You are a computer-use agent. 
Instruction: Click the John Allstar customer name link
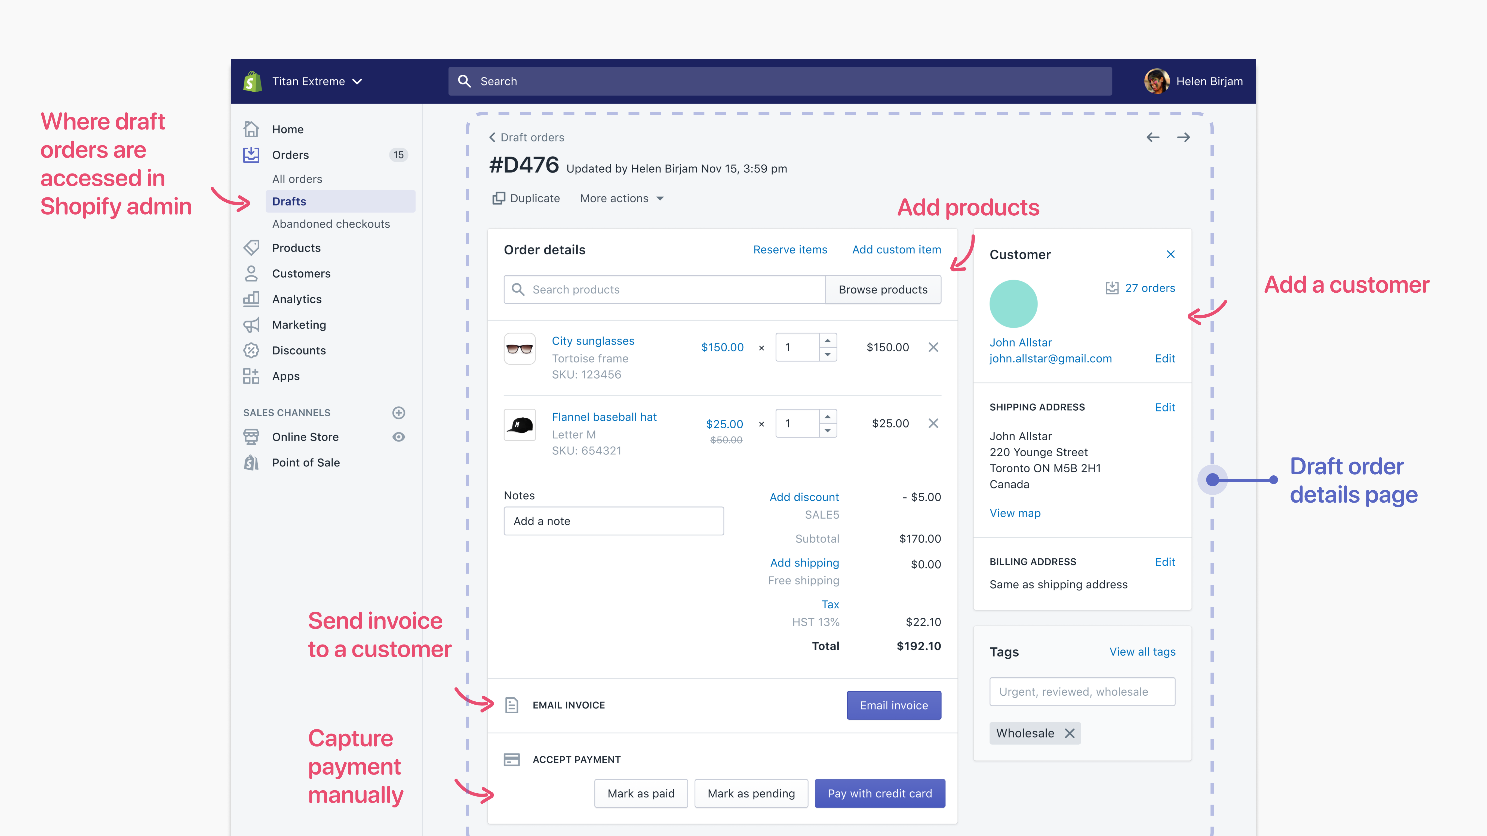click(1021, 342)
